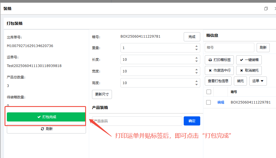Click the 刷新 button in 箱信息 panel
This screenshot has width=276, height=158.
tap(263, 47)
